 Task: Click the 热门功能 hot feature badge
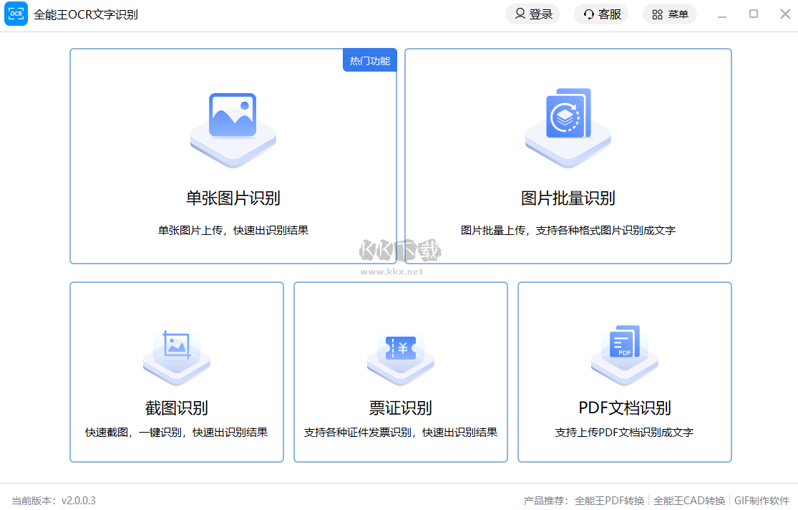pyautogui.click(x=369, y=60)
